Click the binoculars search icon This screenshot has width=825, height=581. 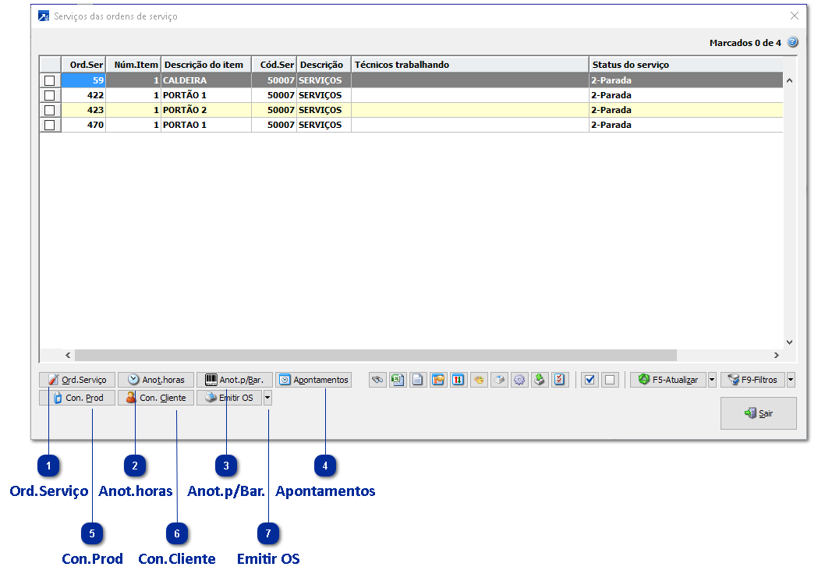[x=377, y=380]
